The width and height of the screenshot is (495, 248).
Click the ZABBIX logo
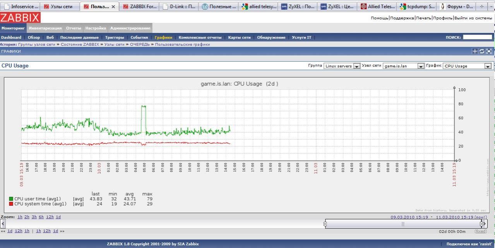pos(20,17)
